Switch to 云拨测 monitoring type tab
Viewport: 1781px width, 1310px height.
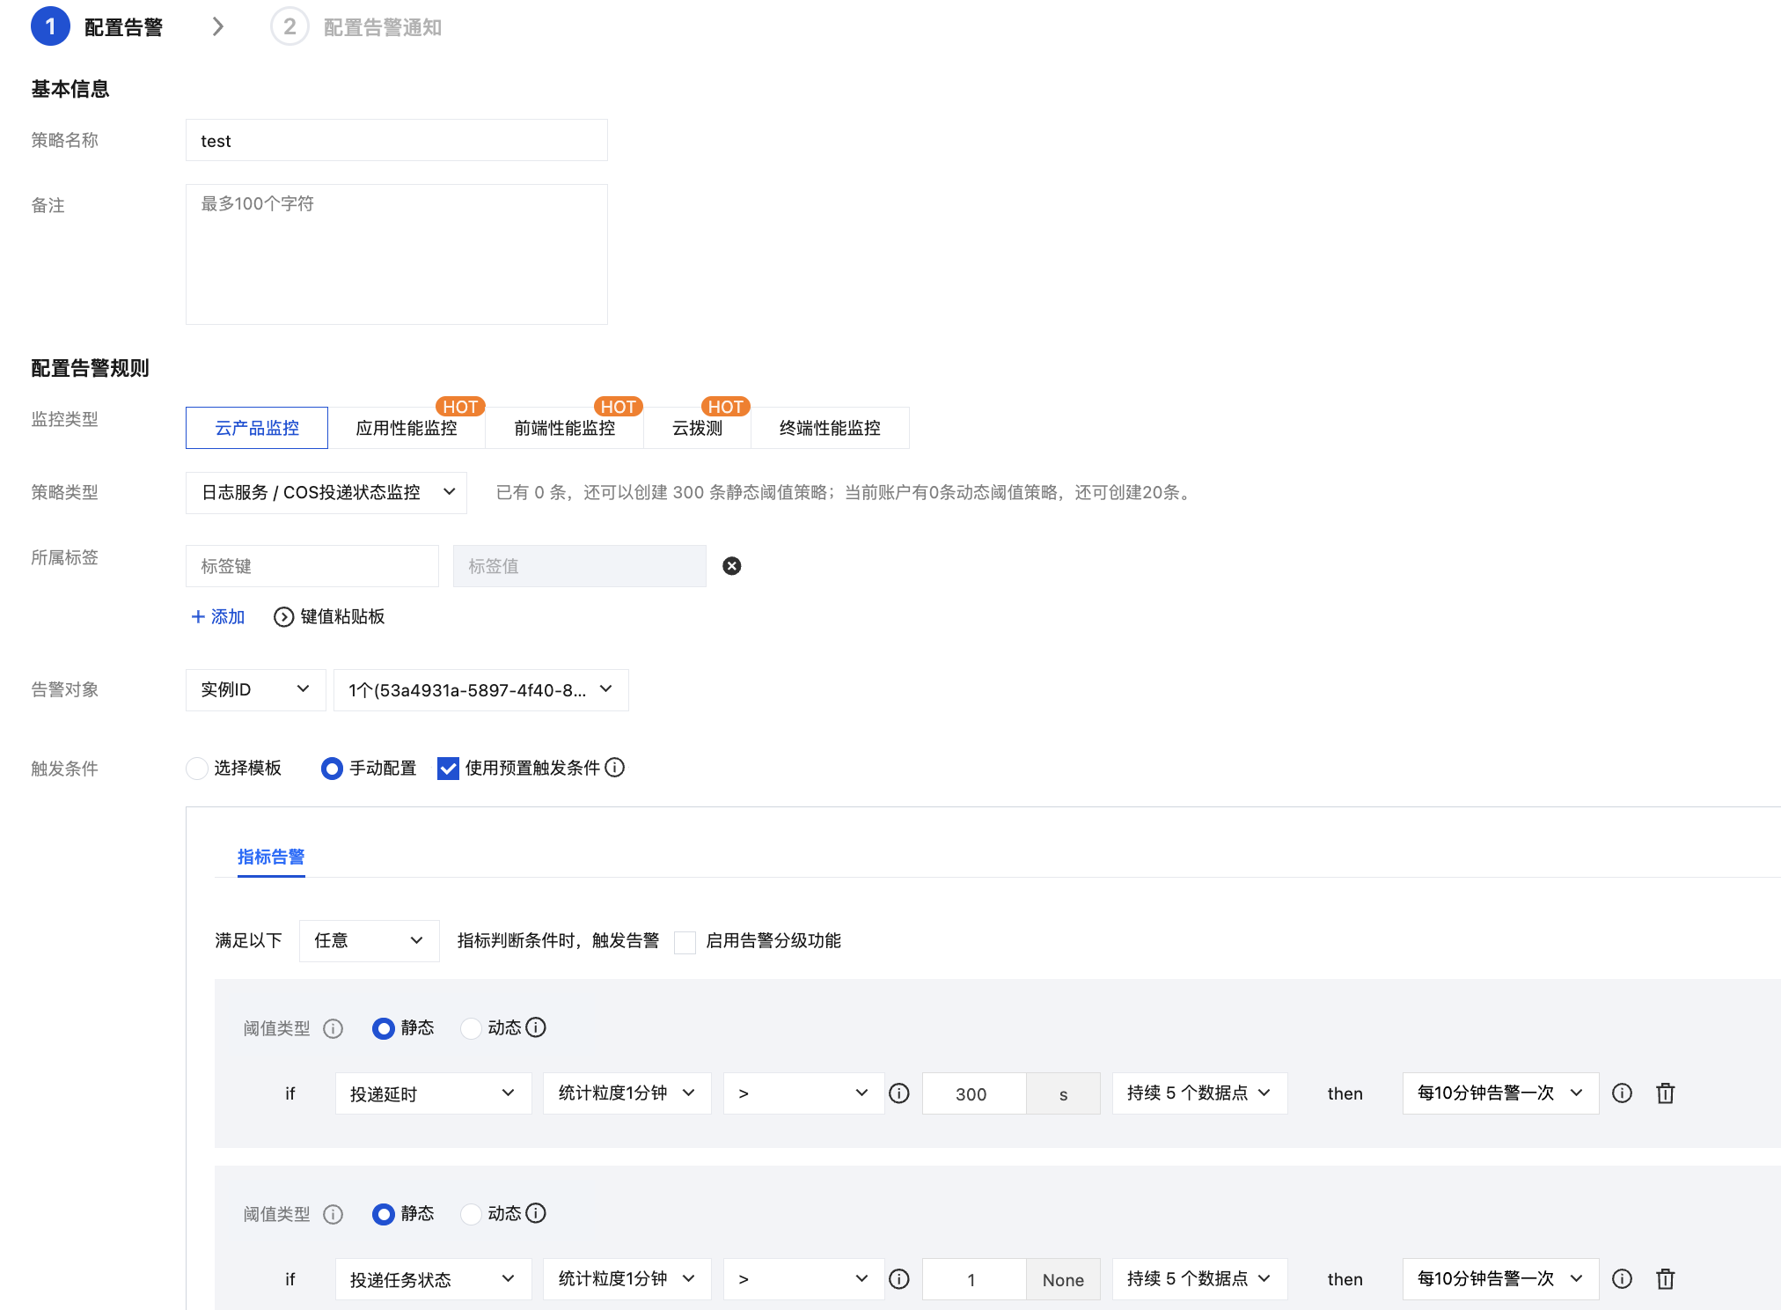[697, 429]
